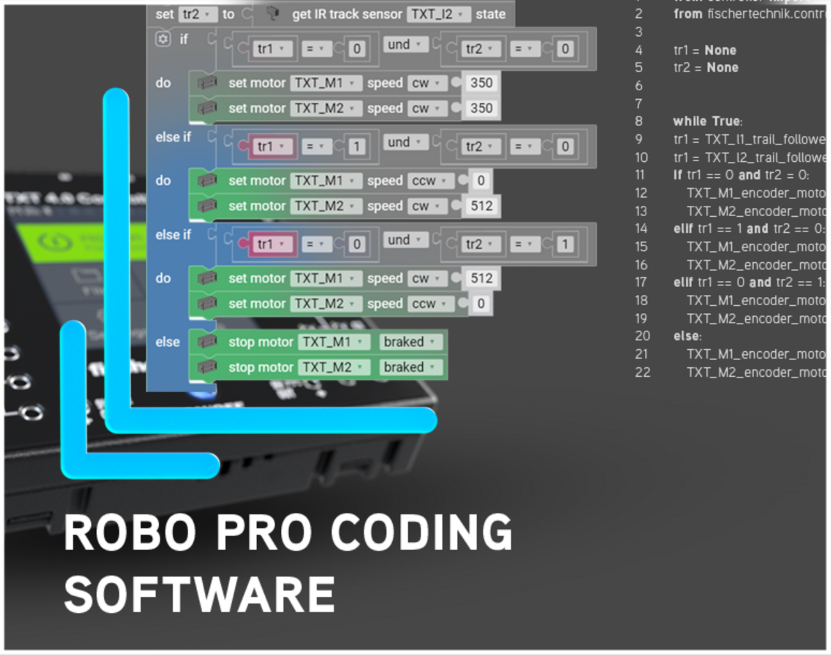Click the 350 speed value on TXT_M1 block

pos(481,83)
